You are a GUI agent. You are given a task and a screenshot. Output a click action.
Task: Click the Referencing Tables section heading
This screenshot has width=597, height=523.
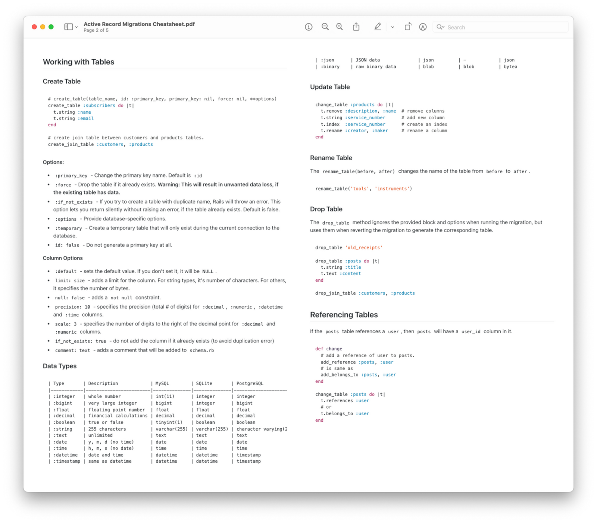click(x=344, y=315)
